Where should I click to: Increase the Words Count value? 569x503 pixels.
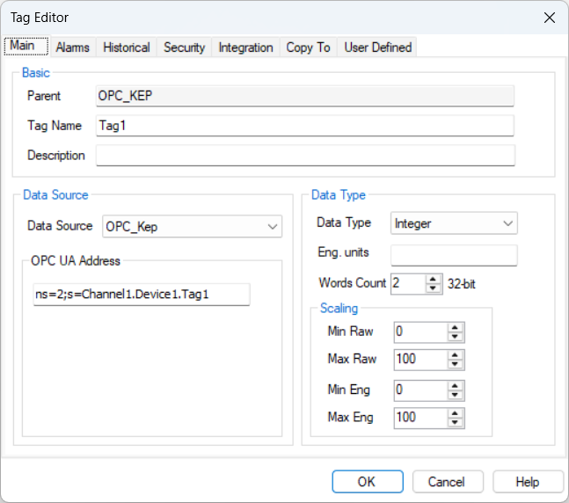pyautogui.click(x=434, y=279)
